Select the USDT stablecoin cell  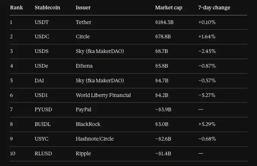[42, 22]
